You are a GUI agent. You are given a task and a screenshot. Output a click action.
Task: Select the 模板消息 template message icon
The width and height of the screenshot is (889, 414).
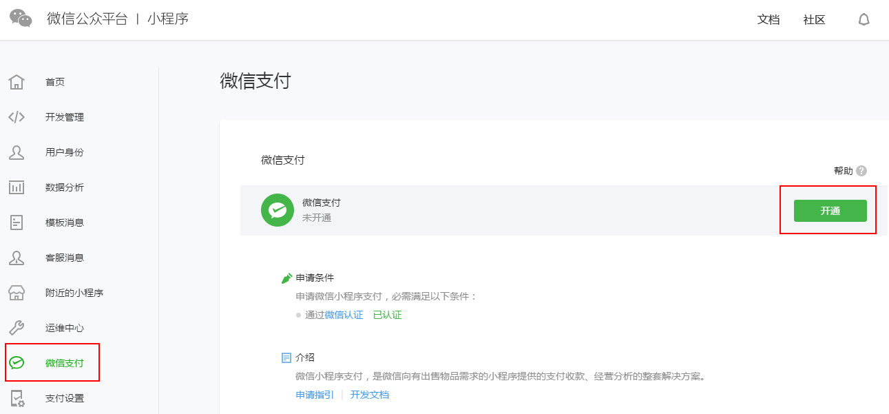coord(16,222)
